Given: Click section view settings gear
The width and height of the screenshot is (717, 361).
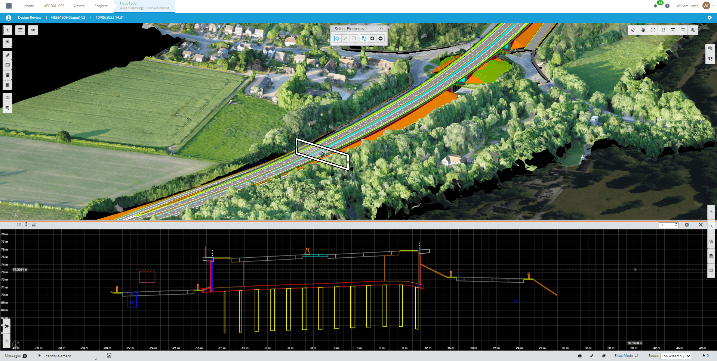Looking at the screenshot, I should [x=687, y=225].
